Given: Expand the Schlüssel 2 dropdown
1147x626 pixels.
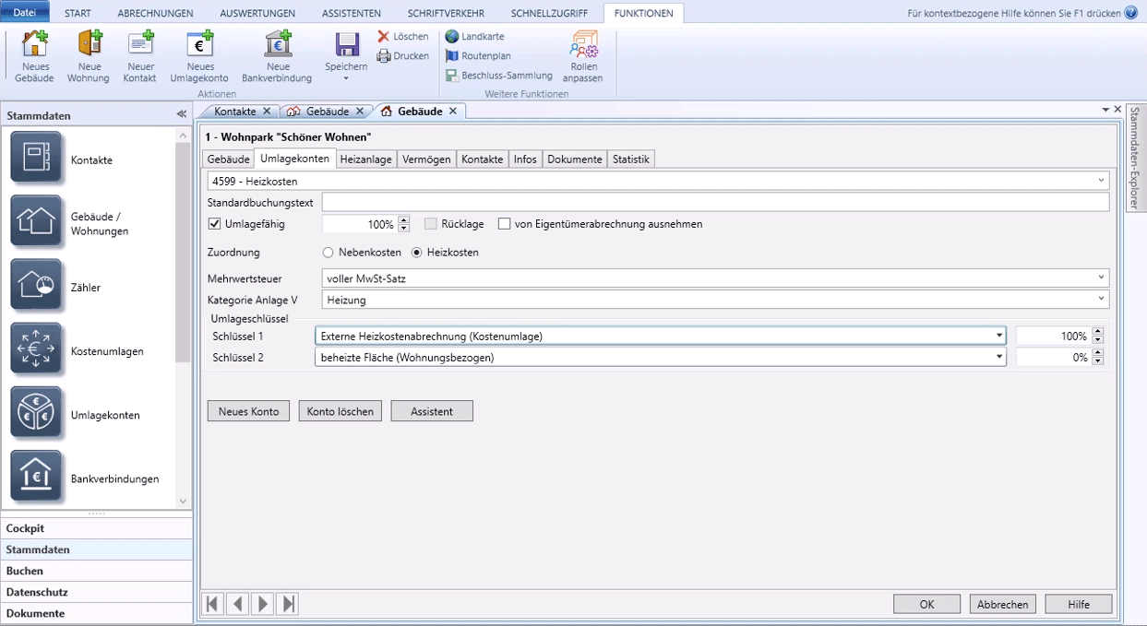Looking at the screenshot, I should coord(999,358).
